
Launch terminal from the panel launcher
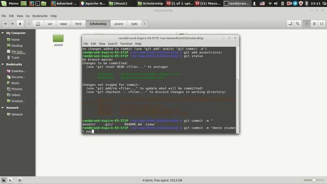[x=37, y=4]
